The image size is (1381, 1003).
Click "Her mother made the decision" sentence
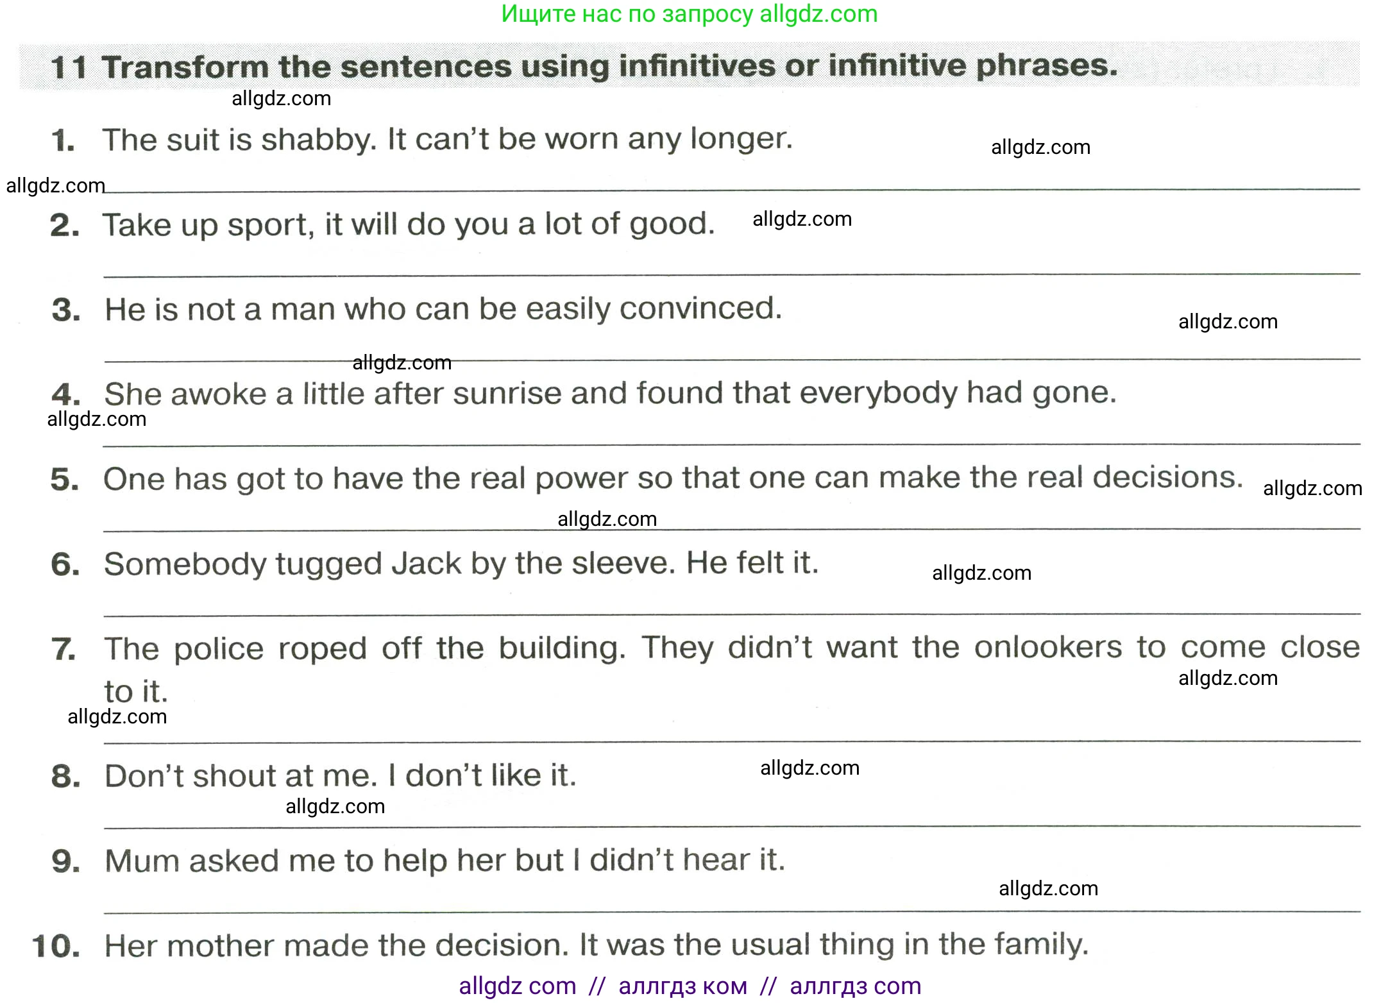597,945
